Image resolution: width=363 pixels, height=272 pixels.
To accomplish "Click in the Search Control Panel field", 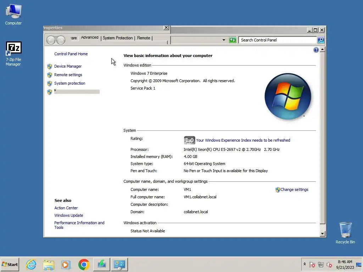I will click(x=278, y=40).
